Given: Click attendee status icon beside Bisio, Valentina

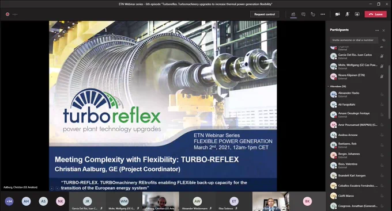Looking at the screenshot, I should click(382, 166).
